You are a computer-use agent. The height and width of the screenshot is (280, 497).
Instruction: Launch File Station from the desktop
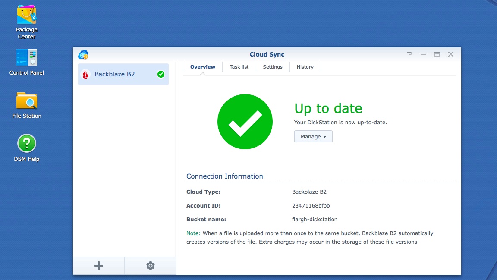coord(27,101)
